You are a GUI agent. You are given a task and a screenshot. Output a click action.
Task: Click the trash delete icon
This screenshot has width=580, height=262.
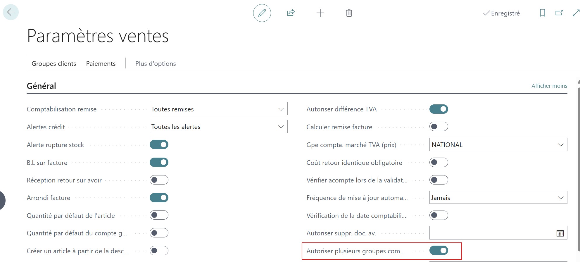[349, 13]
